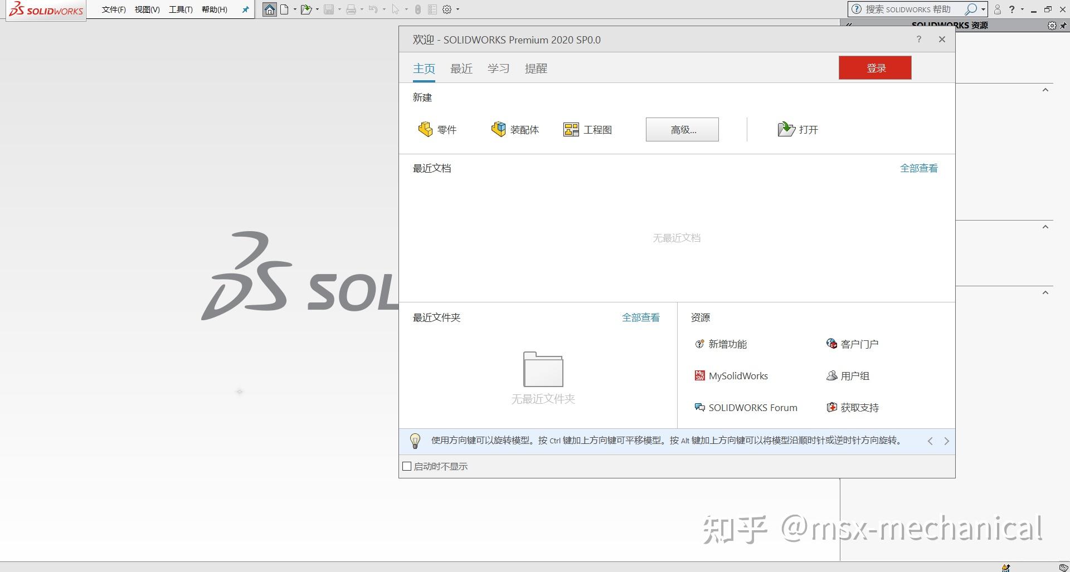Click the Save toolbar icon

pyautogui.click(x=329, y=9)
